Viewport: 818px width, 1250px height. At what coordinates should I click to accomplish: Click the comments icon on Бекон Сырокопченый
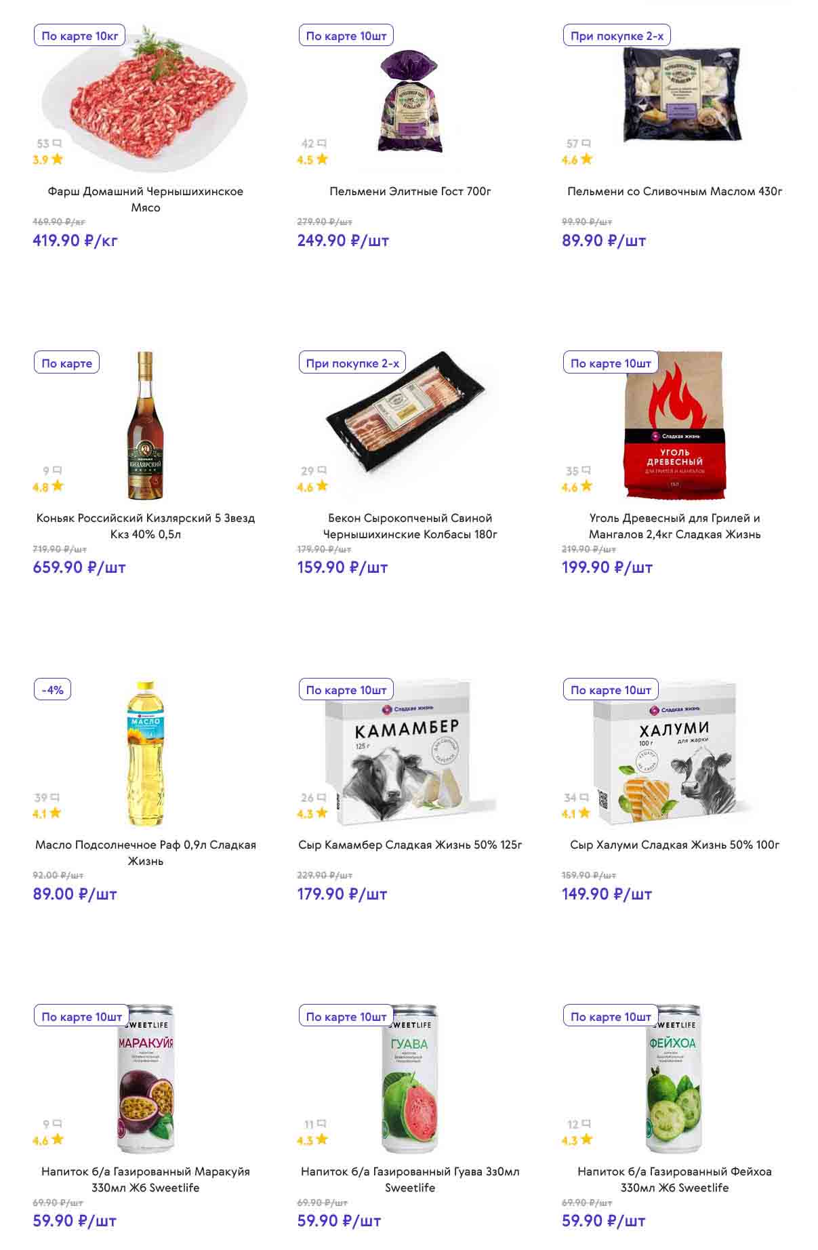[x=322, y=470]
